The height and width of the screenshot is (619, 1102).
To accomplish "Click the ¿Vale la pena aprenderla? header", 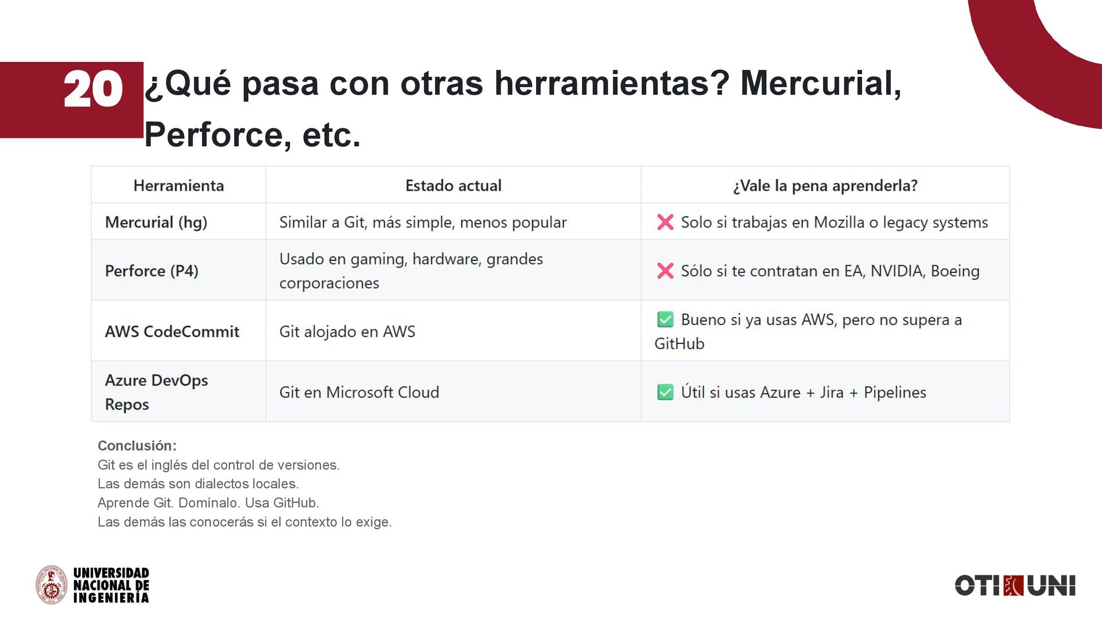I will (x=825, y=186).
